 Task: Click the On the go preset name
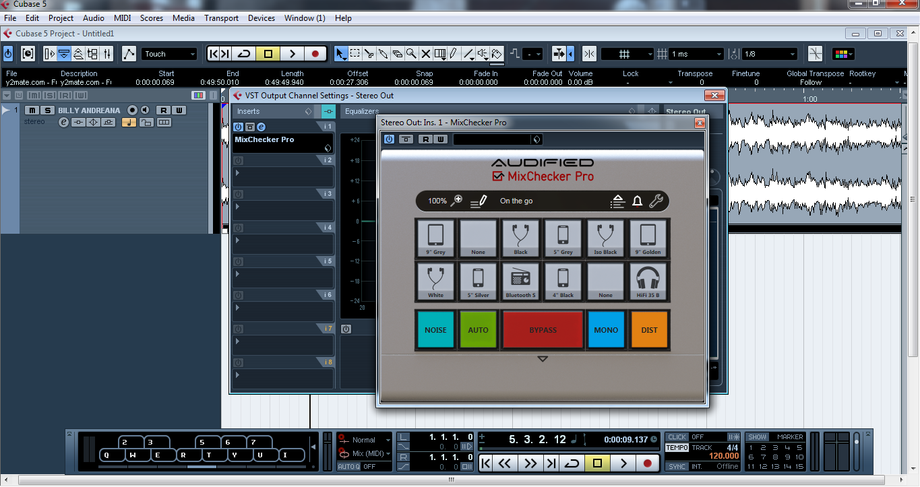click(x=516, y=201)
